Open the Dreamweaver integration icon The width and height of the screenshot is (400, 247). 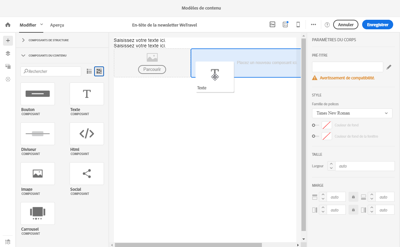click(272, 25)
